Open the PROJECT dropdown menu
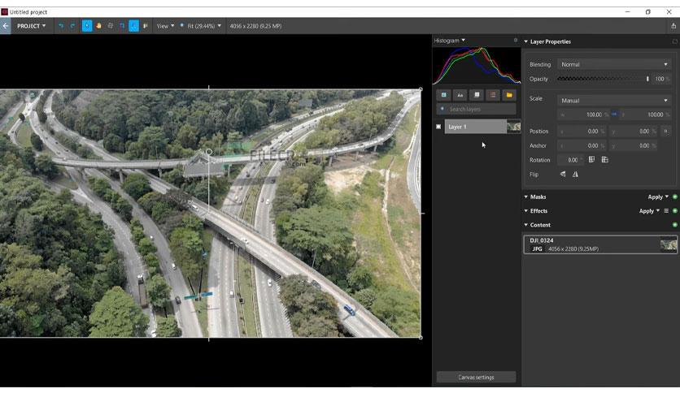 coord(31,26)
